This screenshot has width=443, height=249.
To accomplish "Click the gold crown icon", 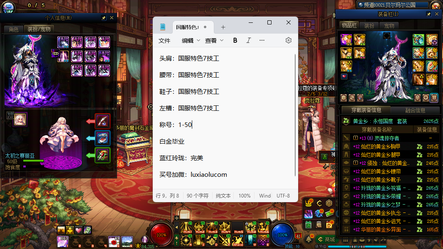I will pyautogui.click(x=308, y=203).
